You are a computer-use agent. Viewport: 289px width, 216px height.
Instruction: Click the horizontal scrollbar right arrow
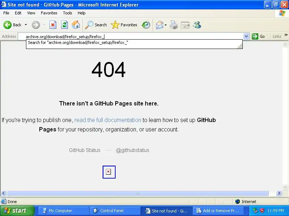[279, 193]
